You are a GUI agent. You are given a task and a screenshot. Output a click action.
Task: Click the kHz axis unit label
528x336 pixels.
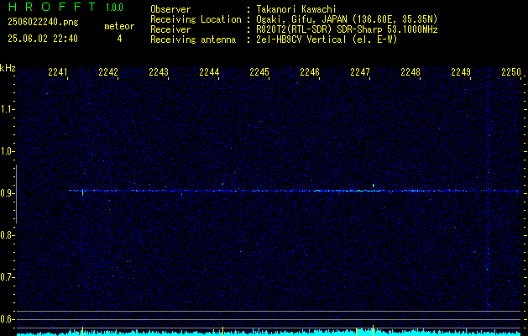click(x=8, y=68)
